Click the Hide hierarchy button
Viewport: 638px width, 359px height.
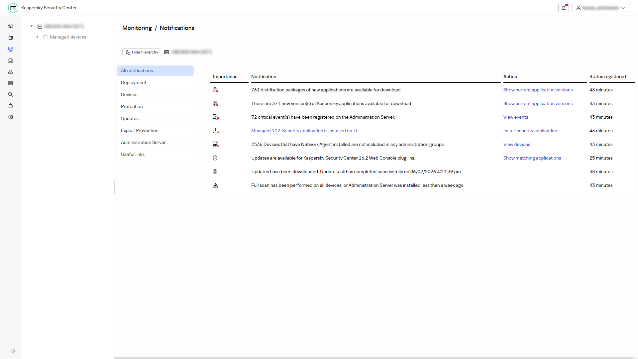142,52
